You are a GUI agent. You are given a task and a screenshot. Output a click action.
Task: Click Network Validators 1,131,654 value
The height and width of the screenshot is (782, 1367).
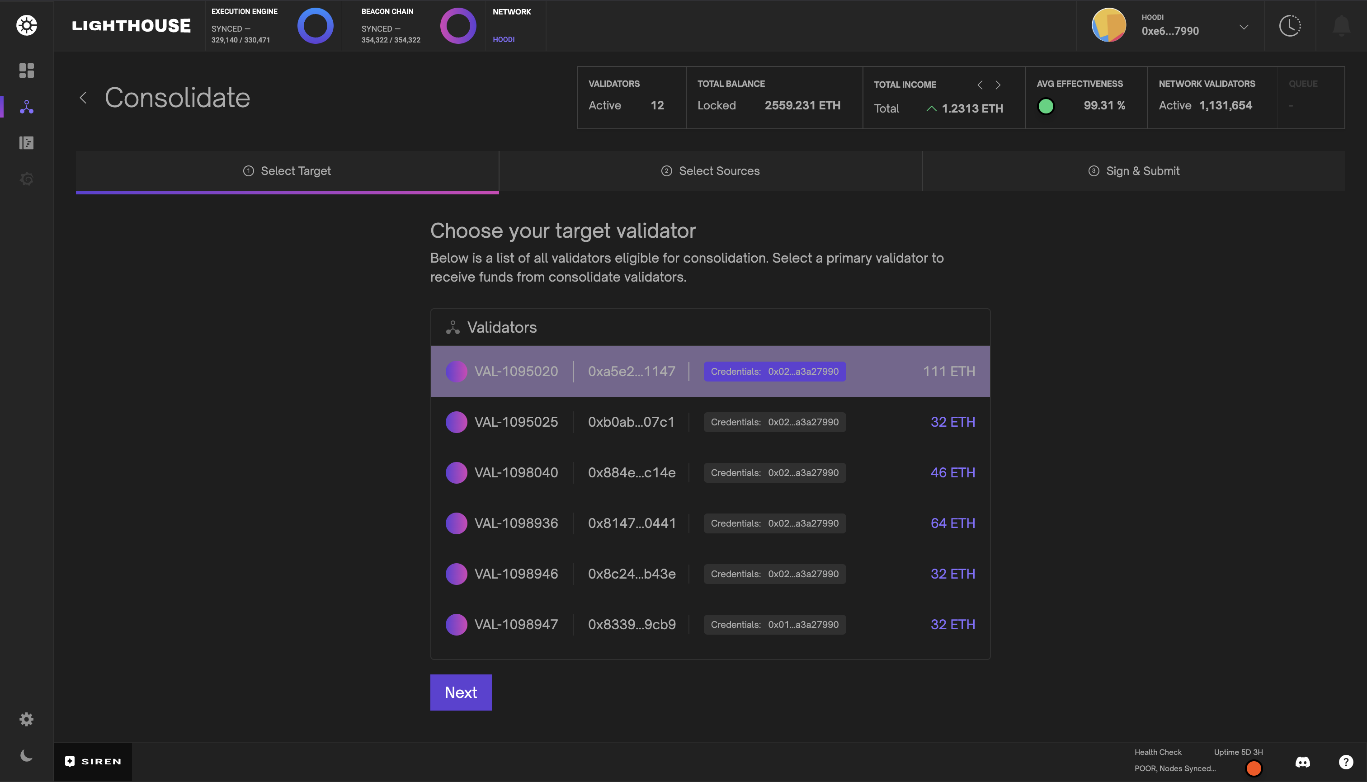(x=1225, y=105)
